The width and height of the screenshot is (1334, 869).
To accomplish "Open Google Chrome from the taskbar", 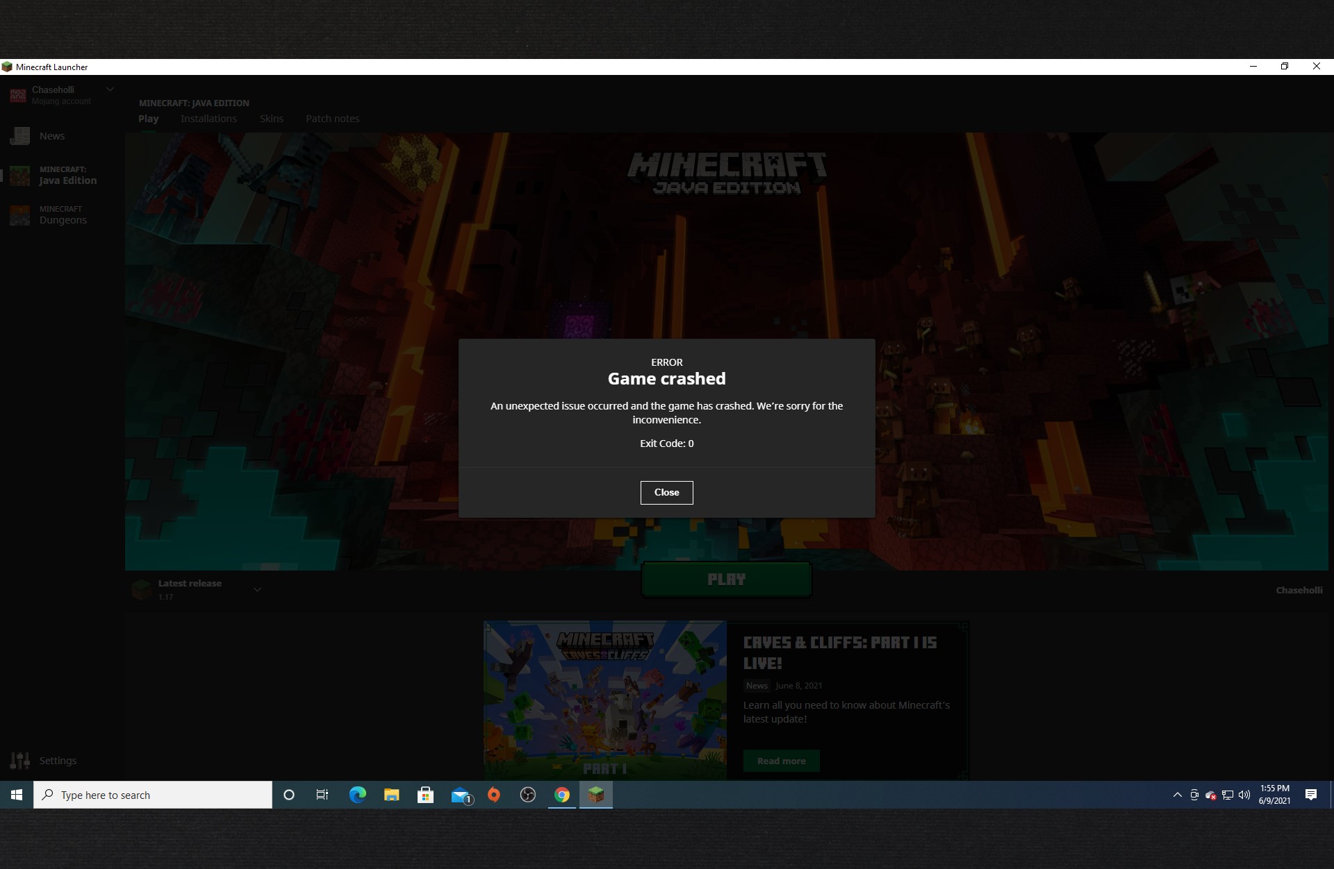I will (562, 795).
